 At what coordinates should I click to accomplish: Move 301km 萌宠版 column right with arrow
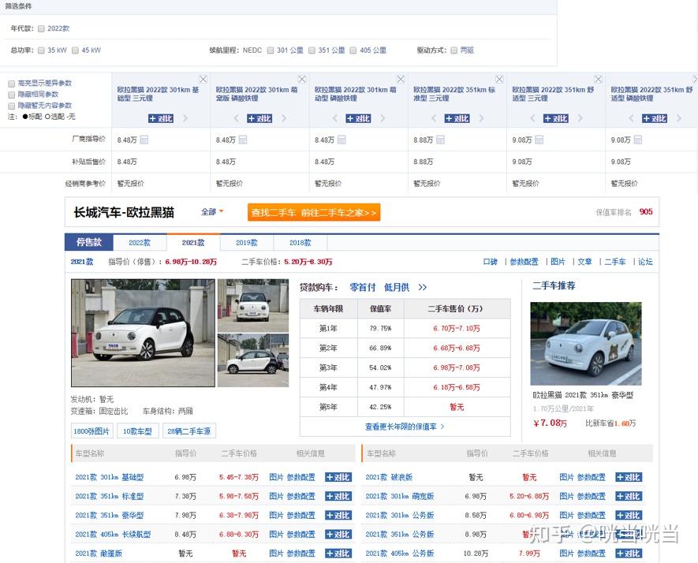(x=284, y=118)
